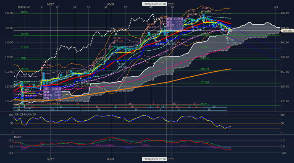Click the 07/01 date label on bottom axis

[171, 159]
